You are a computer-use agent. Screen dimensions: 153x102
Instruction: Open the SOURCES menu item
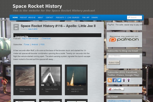(x=76, y=18)
